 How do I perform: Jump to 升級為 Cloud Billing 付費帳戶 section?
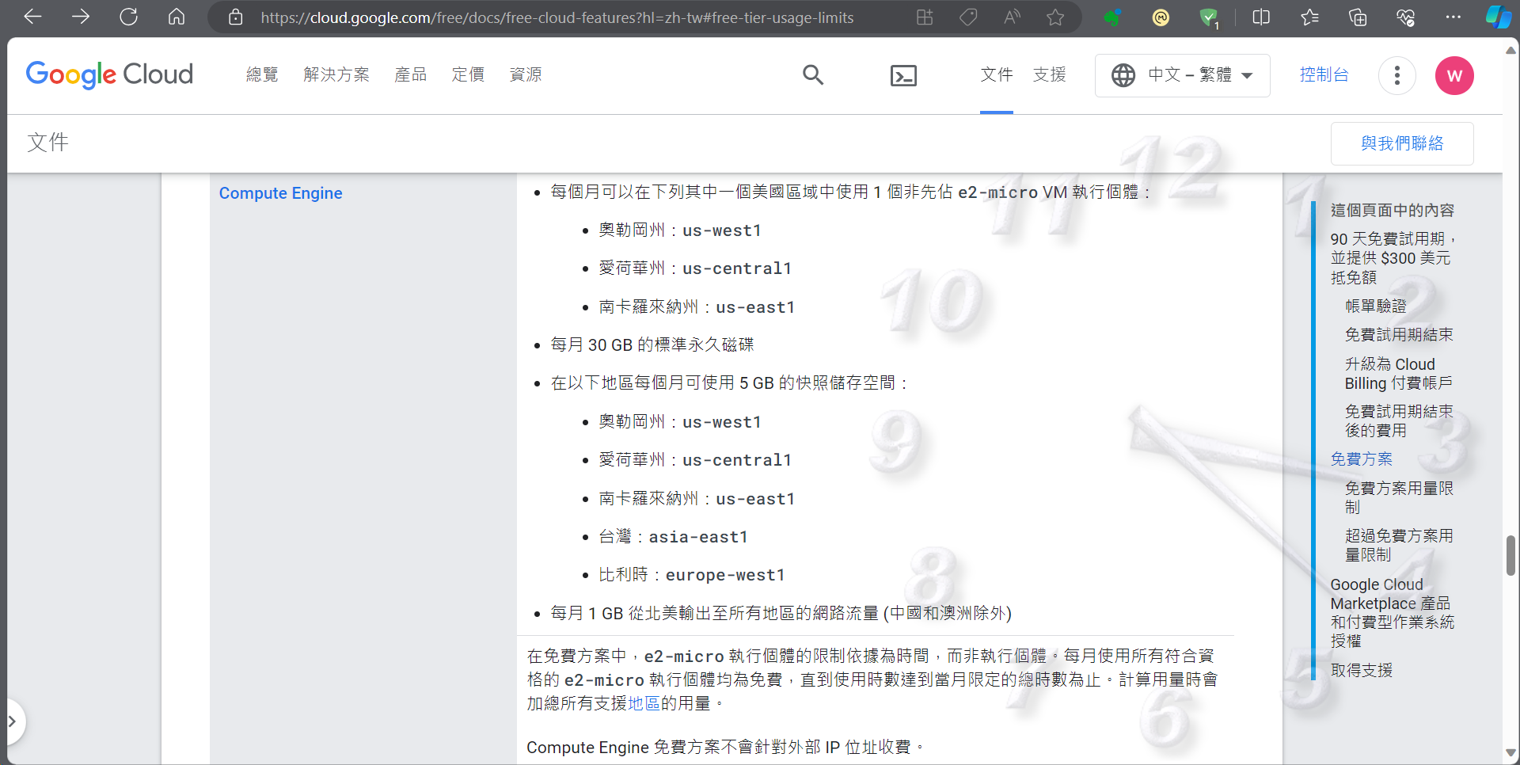1399,374
